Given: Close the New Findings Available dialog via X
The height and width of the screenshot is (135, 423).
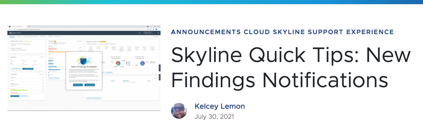Looking at the screenshot, I should tap(100, 53).
